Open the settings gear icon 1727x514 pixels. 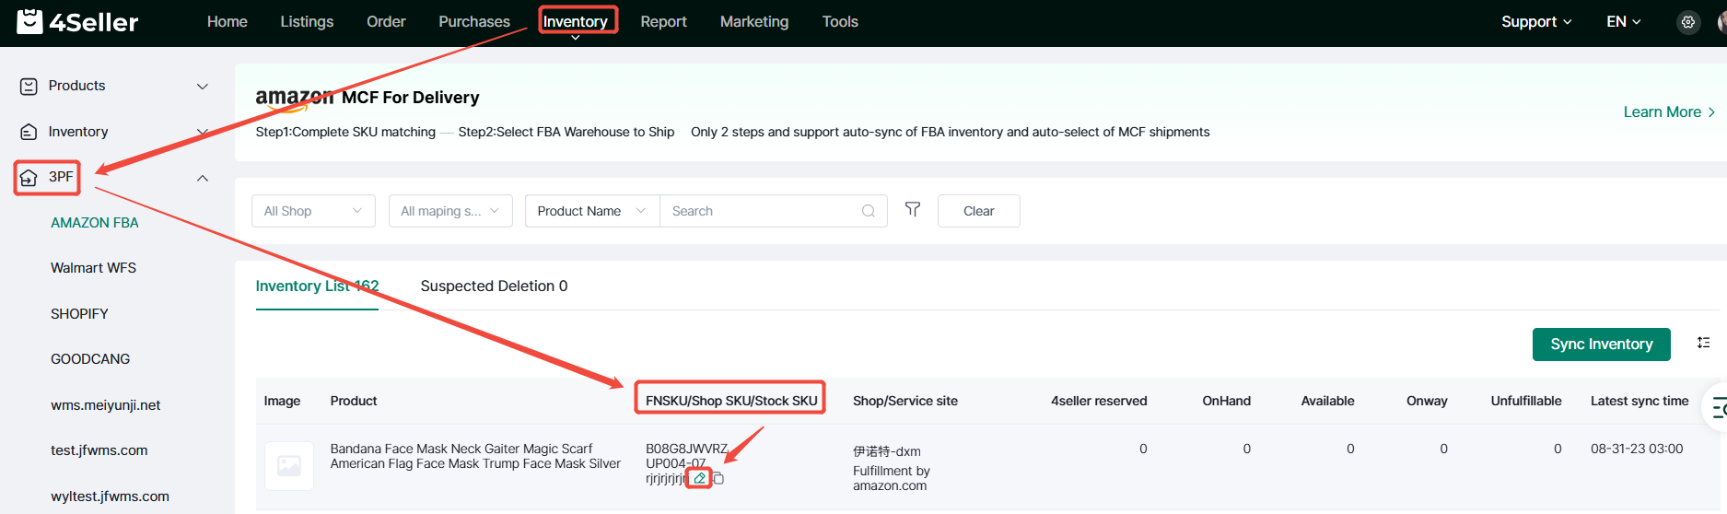[x=1687, y=22]
